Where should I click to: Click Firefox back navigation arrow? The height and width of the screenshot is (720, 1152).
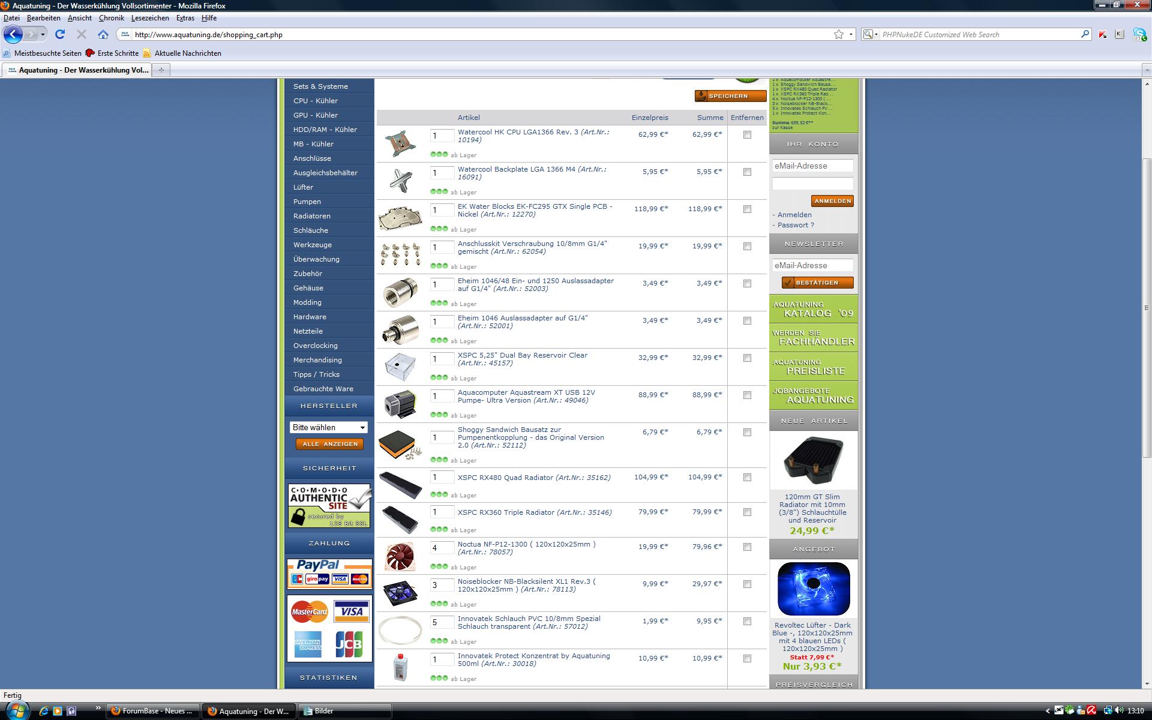click(x=13, y=34)
